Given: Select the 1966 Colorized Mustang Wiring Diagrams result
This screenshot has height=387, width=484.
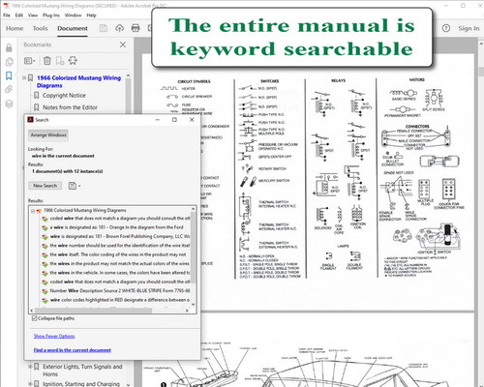Looking at the screenshot, I should pos(85,210).
